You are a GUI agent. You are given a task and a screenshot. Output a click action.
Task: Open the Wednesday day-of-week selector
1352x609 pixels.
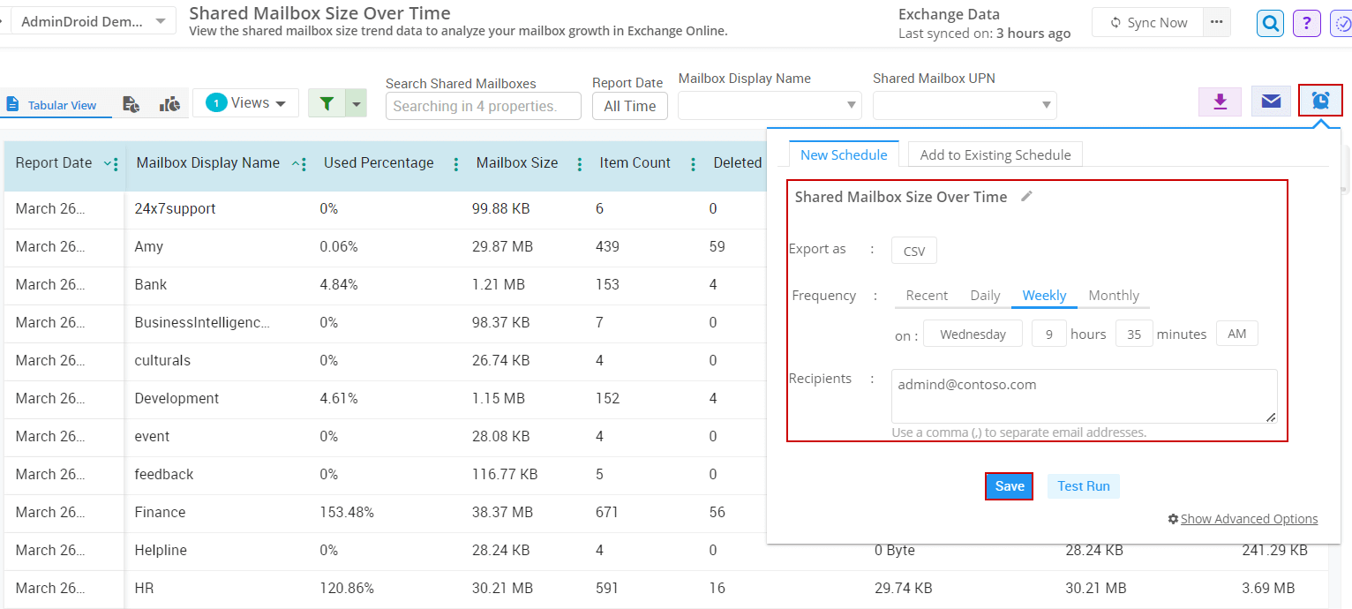click(973, 334)
